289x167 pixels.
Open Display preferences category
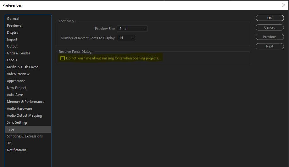28,32
